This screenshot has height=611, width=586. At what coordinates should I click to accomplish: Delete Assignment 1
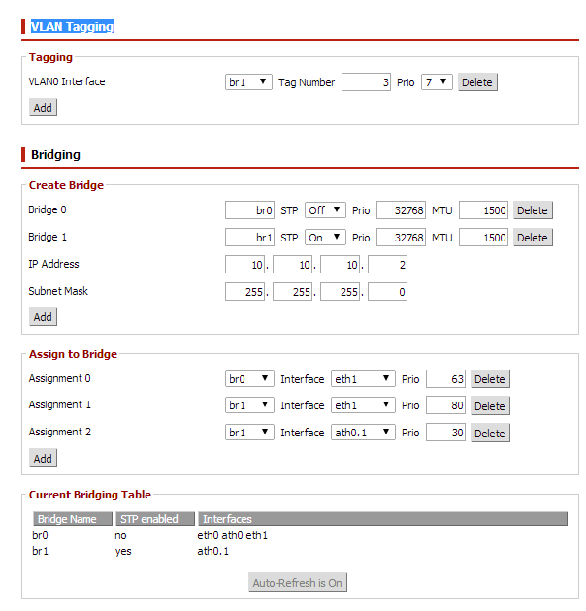[x=490, y=405]
